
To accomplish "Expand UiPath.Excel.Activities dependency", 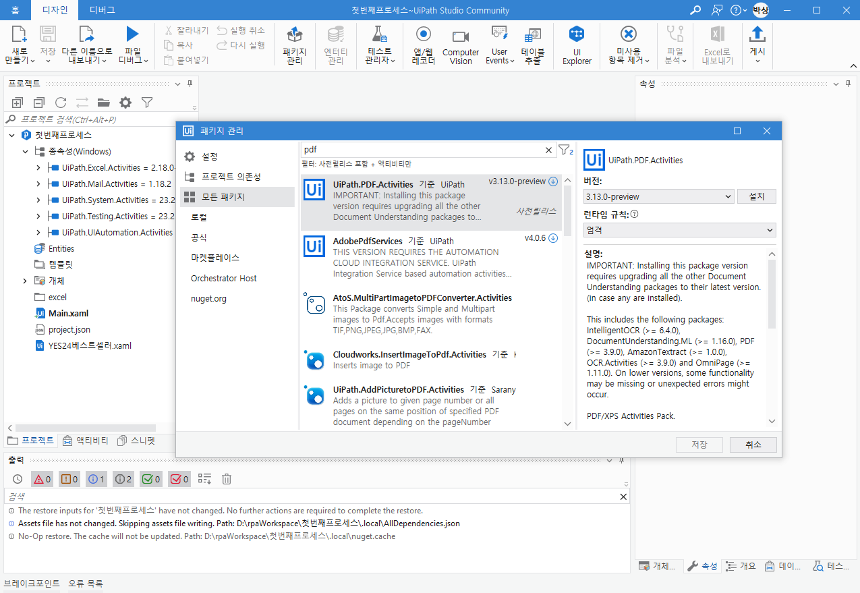I will (38, 167).
